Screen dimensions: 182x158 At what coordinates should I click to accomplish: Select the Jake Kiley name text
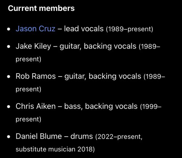coord(33,47)
